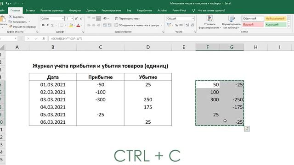Open the font size 11 dropdown
Screen dimensions: 294x165
point(72,18)
